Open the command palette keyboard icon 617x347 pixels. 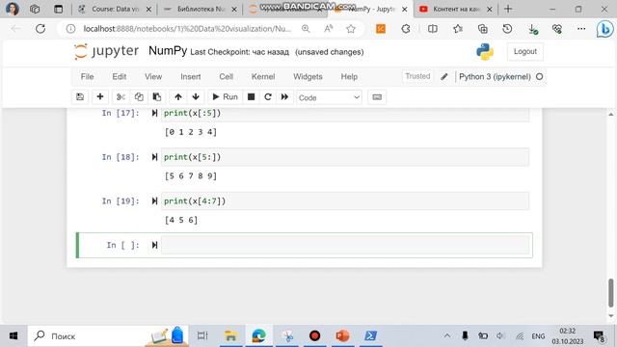(x=377, y=96)
